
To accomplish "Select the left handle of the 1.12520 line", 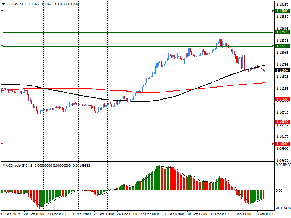I will coord(2,33).
